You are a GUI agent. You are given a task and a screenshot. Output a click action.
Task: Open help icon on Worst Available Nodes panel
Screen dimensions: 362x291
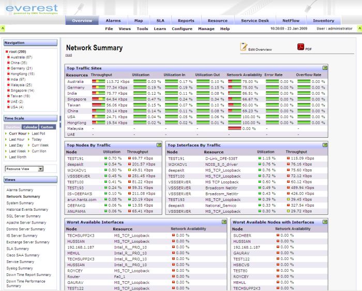pos(325,222)
